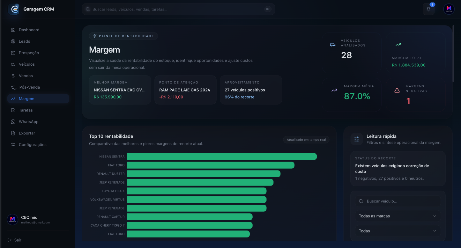Switch to Vendas section
Screen dimensions: 461x248
tap(38, 76)
